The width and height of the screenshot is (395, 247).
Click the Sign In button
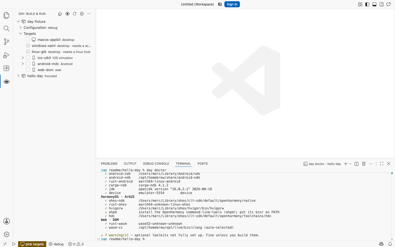tap(232, 4)
